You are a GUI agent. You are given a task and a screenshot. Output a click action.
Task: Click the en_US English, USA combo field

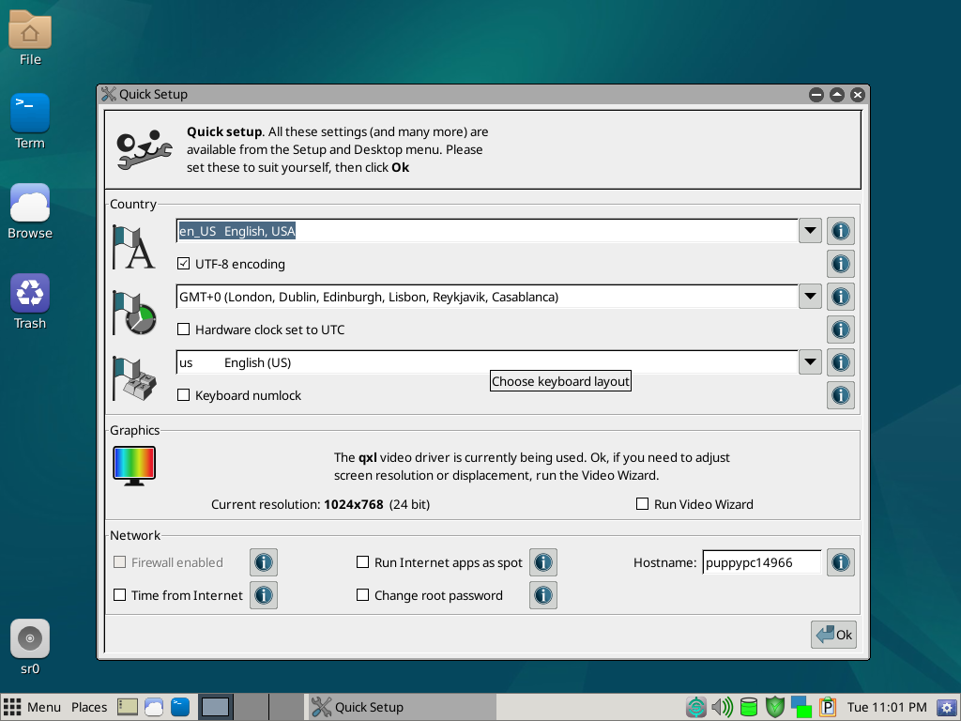click(487, 231)
